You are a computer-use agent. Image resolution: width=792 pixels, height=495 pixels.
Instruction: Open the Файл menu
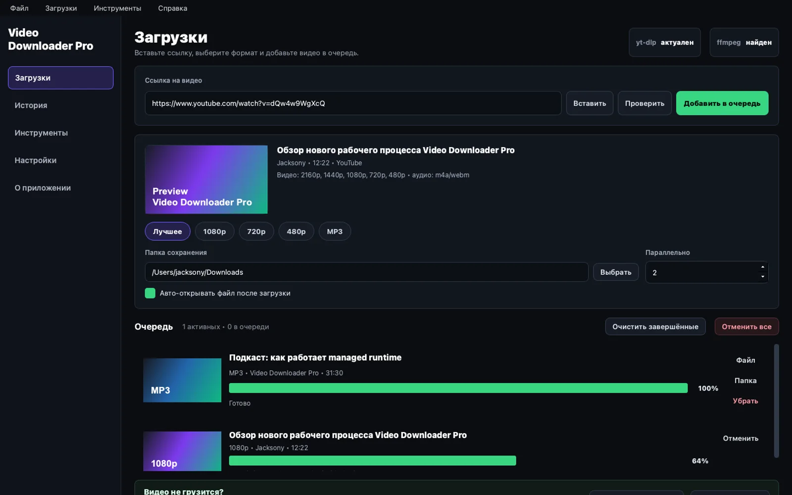tap(19, 8)
